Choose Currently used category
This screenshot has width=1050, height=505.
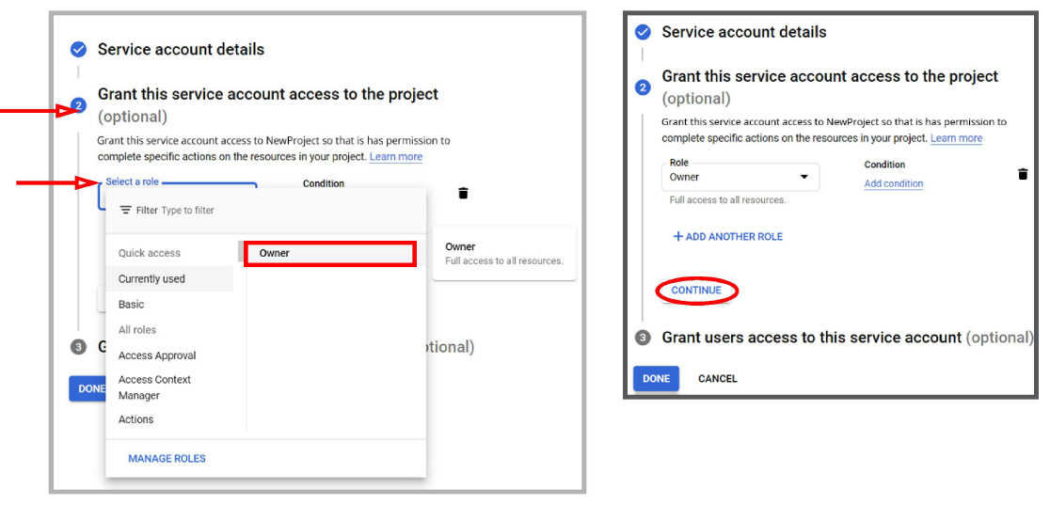(x=169, y=278)
